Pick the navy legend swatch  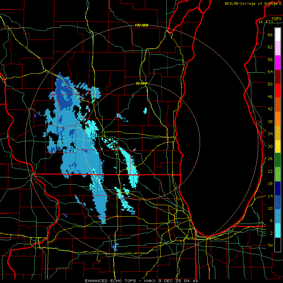point(278,188)
